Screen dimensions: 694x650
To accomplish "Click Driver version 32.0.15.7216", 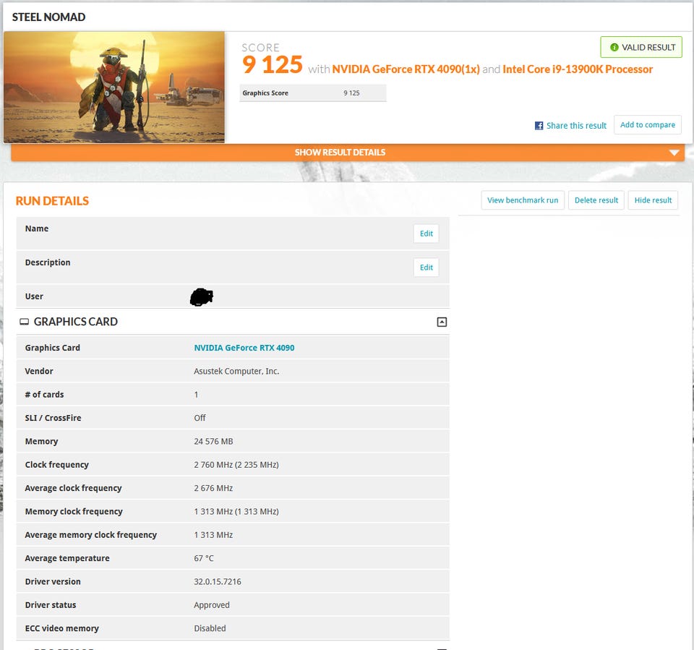I will point(218,582).
